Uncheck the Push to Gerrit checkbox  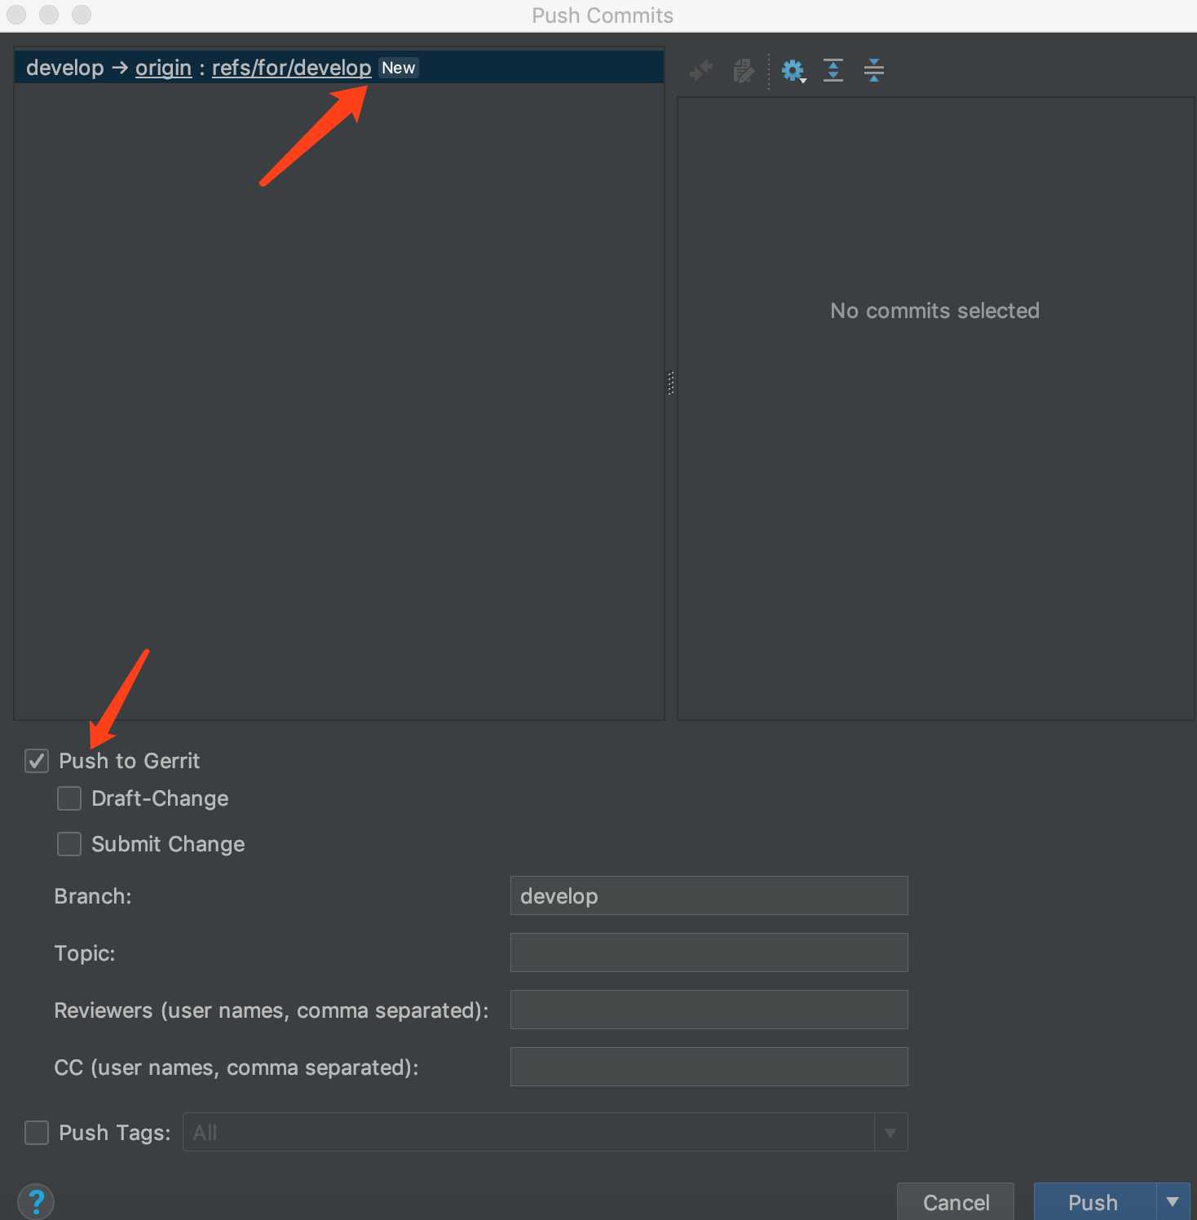click(37, 761)
